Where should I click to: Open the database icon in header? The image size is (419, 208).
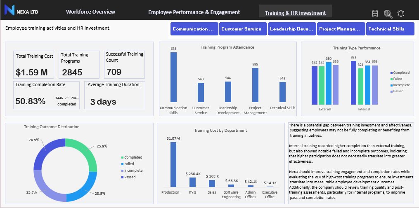[375, 14]
